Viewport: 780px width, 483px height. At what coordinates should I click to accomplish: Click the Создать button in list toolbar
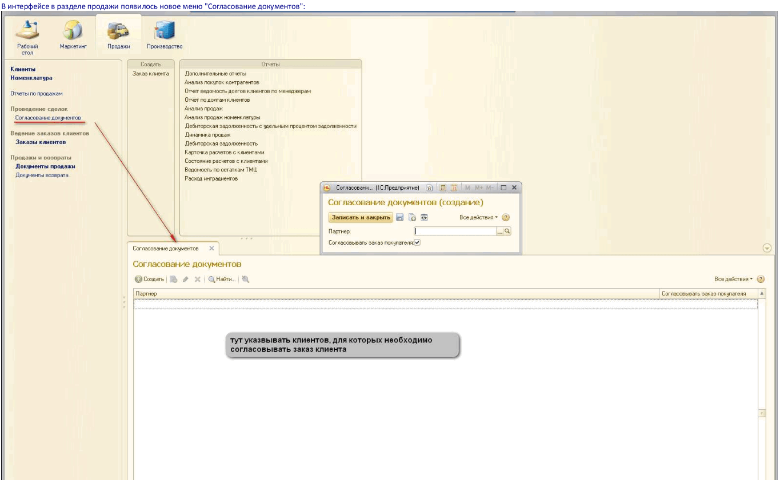pos(150,280)
